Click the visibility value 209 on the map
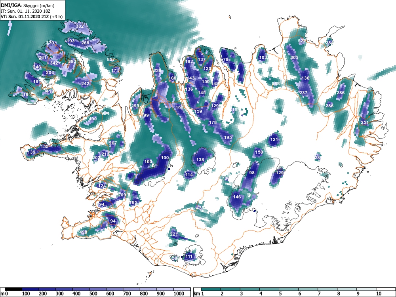This screenshot has height=297, width=396. click(x=122, y=195)
